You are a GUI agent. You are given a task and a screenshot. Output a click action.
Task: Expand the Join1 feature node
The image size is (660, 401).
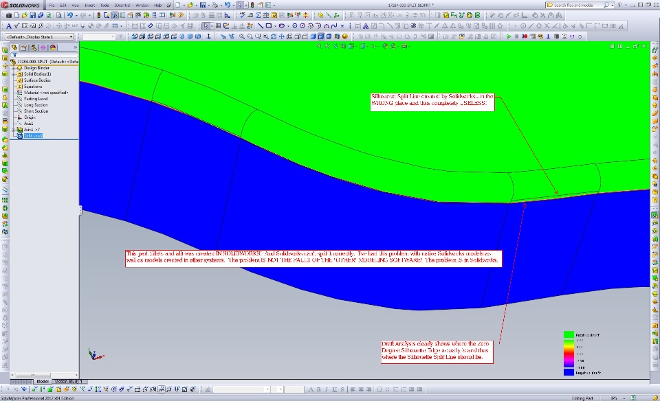[13, 130]
